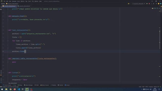Open the Python Packages tool window
The image size is (162, 91).
pyautogui.click(x=28, y=85)
